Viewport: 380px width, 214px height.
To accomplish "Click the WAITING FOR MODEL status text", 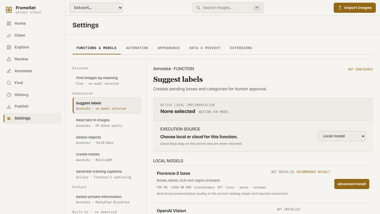I will click(x=214, y=112).
